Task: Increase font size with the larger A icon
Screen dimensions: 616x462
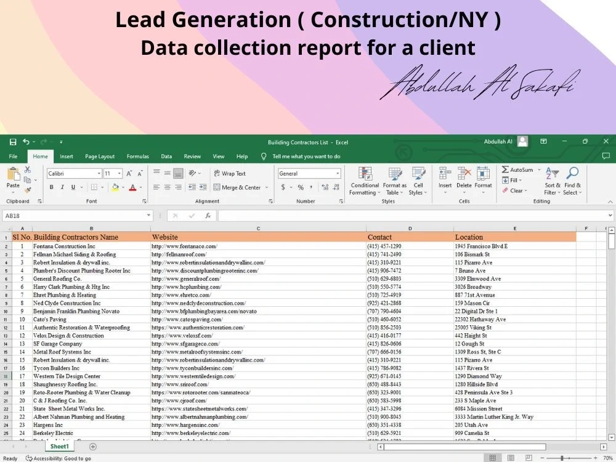Action: pyautogui.click(x=129, y=173)
